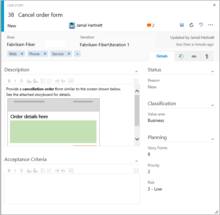Toggle underline in Description toolbar
This screenshot has width=220, height=215.
pyautogui.click(x=21, y=81)
